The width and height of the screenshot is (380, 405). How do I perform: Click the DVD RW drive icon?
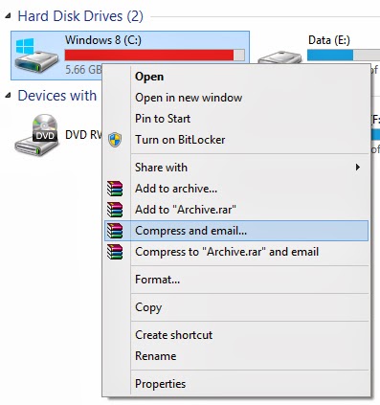point(36,135)
